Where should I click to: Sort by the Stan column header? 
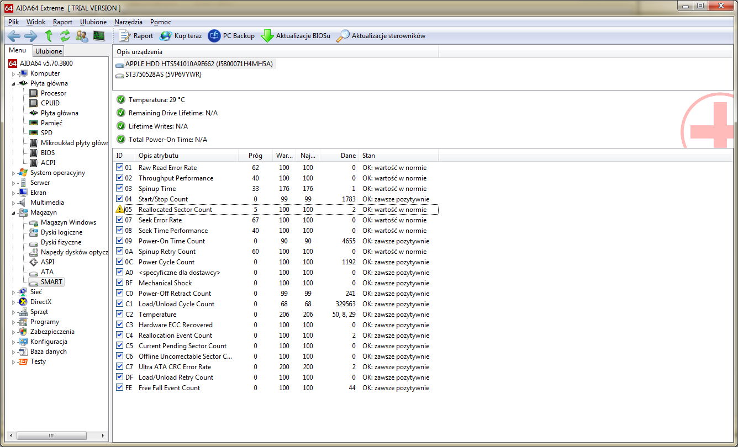coord(398,156)
